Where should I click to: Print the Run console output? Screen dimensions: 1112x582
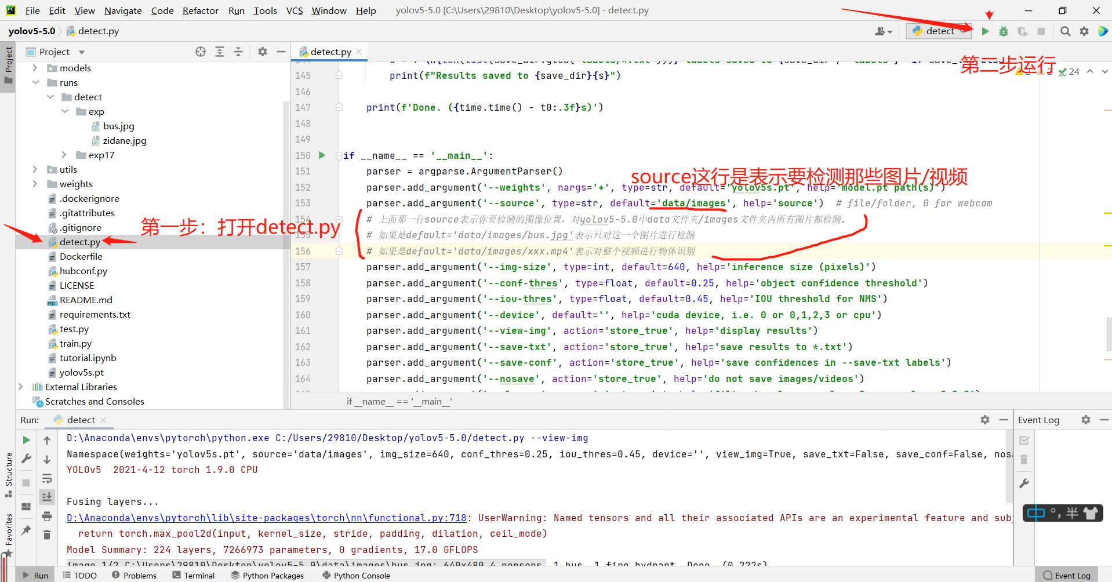[47, 516]
